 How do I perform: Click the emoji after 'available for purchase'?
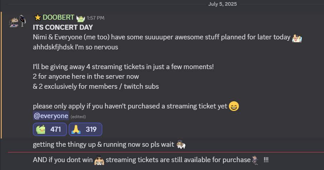[x=255, y=160]
